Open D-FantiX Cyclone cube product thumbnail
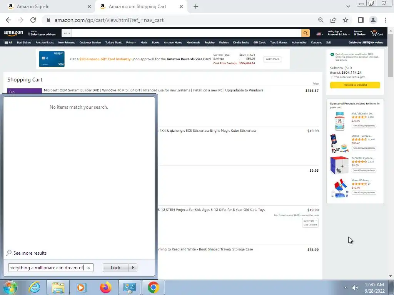The image size is (394, 295). 339,165
